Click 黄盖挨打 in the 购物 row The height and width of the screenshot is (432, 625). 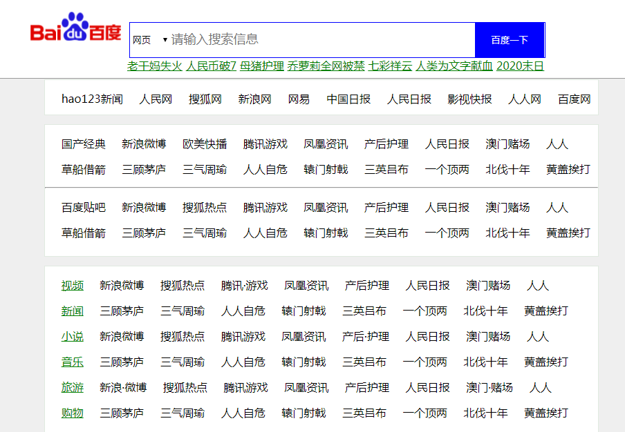[546, 413]
